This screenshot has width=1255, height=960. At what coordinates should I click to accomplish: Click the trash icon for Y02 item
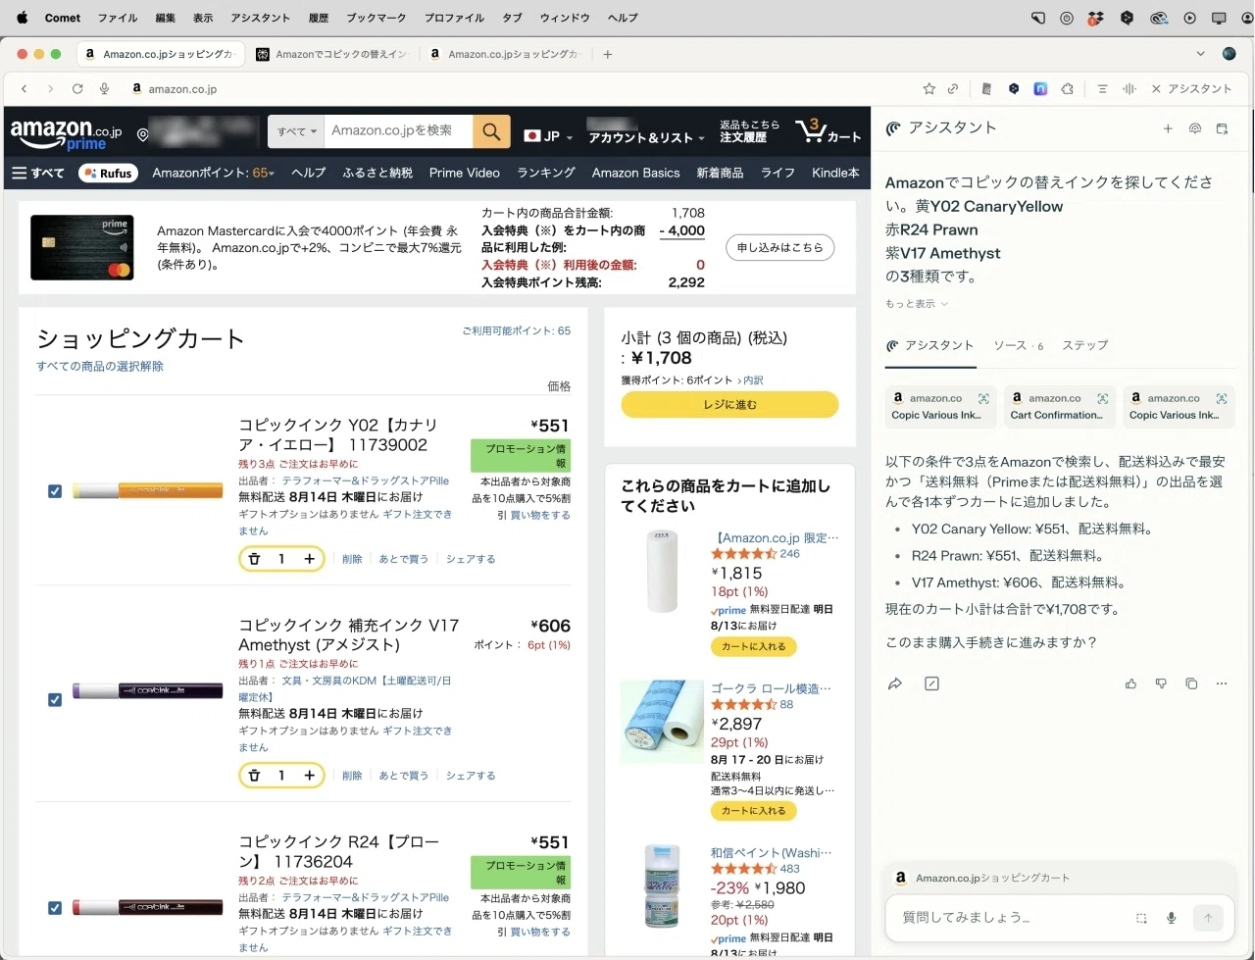(254, 559)
